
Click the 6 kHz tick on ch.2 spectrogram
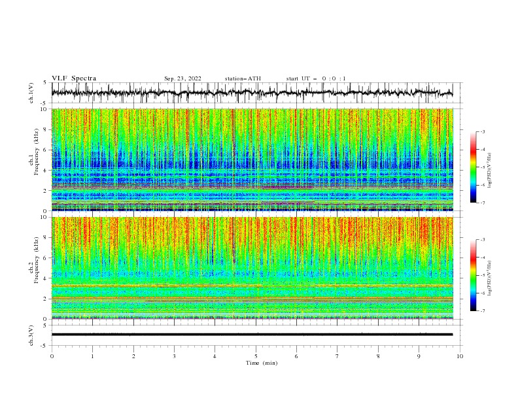coord(46,258)
